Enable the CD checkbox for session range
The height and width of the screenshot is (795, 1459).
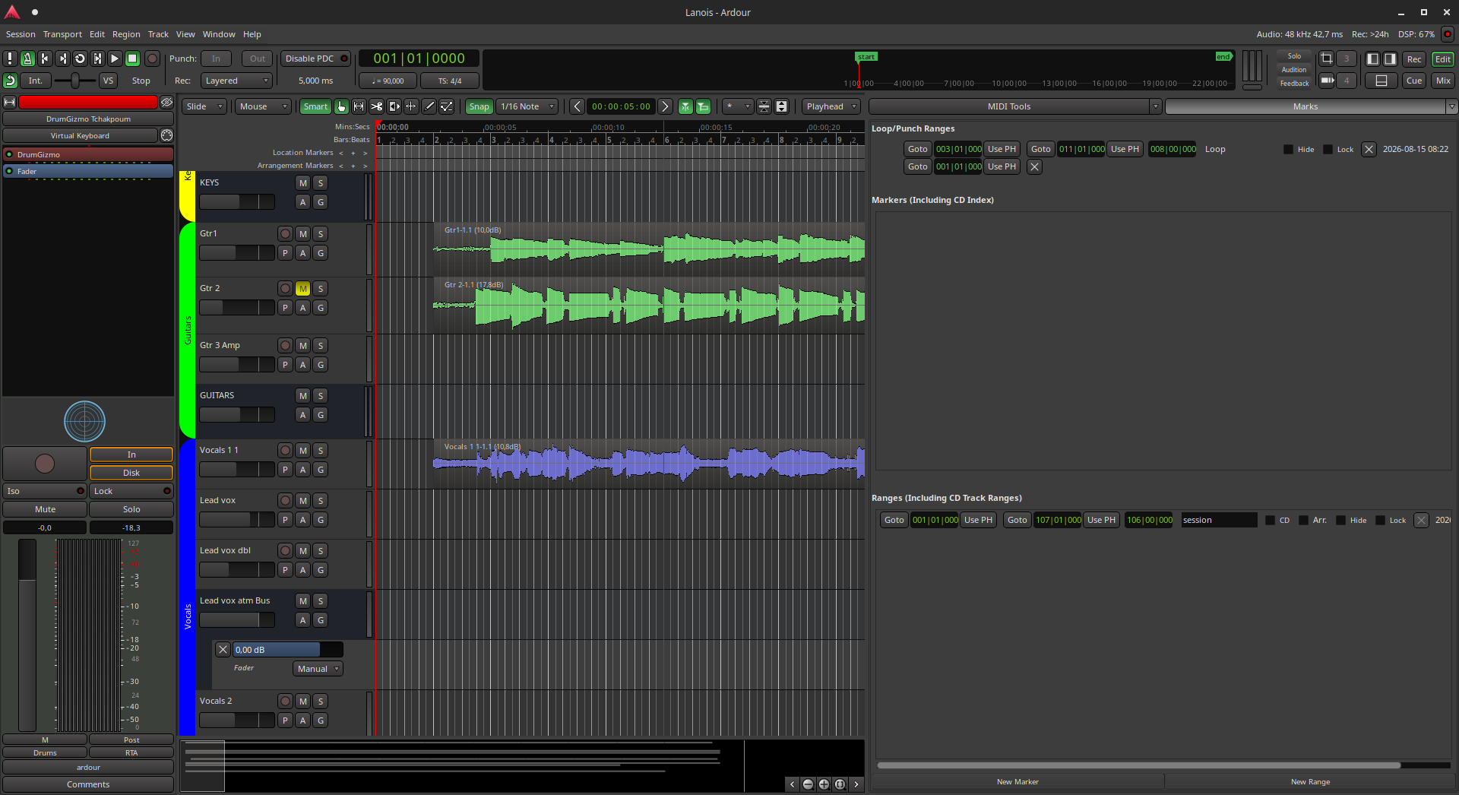1270,521
